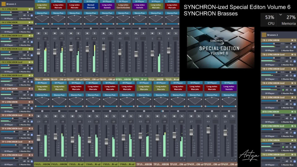
Task: Click the power icon on TP 4 SYNCHRON-ized channel
Action: click(x=32, y=135)
